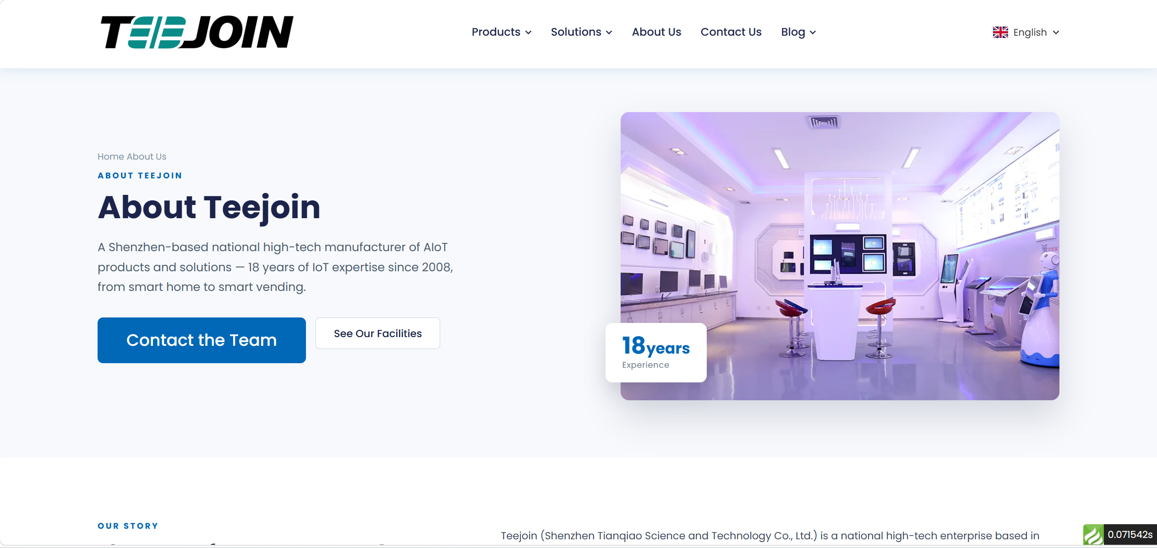The image size is (1157, 548).
Task: Select the 'About Teejoin' main heading
Action: [209, 207]
